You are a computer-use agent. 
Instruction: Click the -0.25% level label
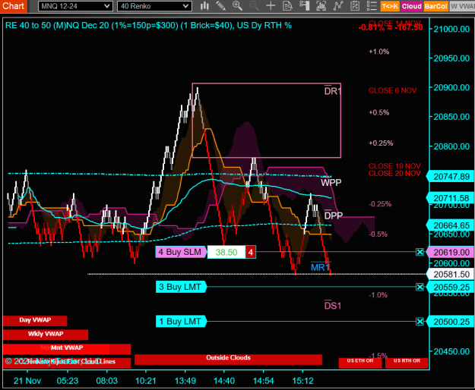380,204
